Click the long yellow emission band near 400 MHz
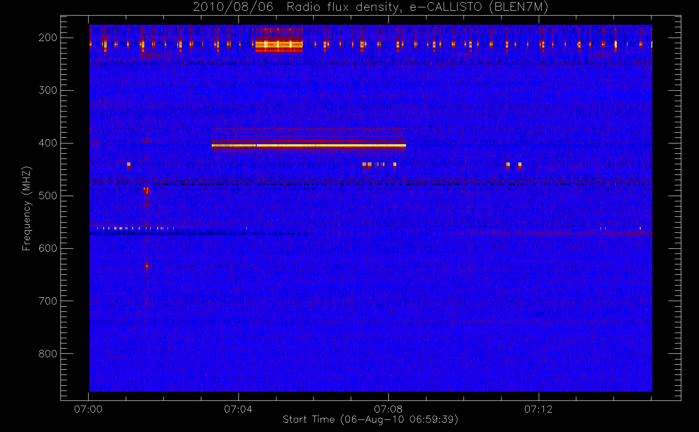699x432 pixels. [309, 146]
